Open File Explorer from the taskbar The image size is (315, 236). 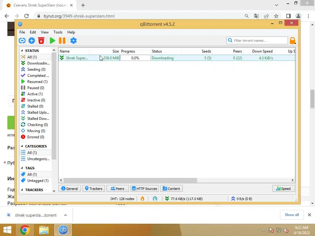pos(44,230)
